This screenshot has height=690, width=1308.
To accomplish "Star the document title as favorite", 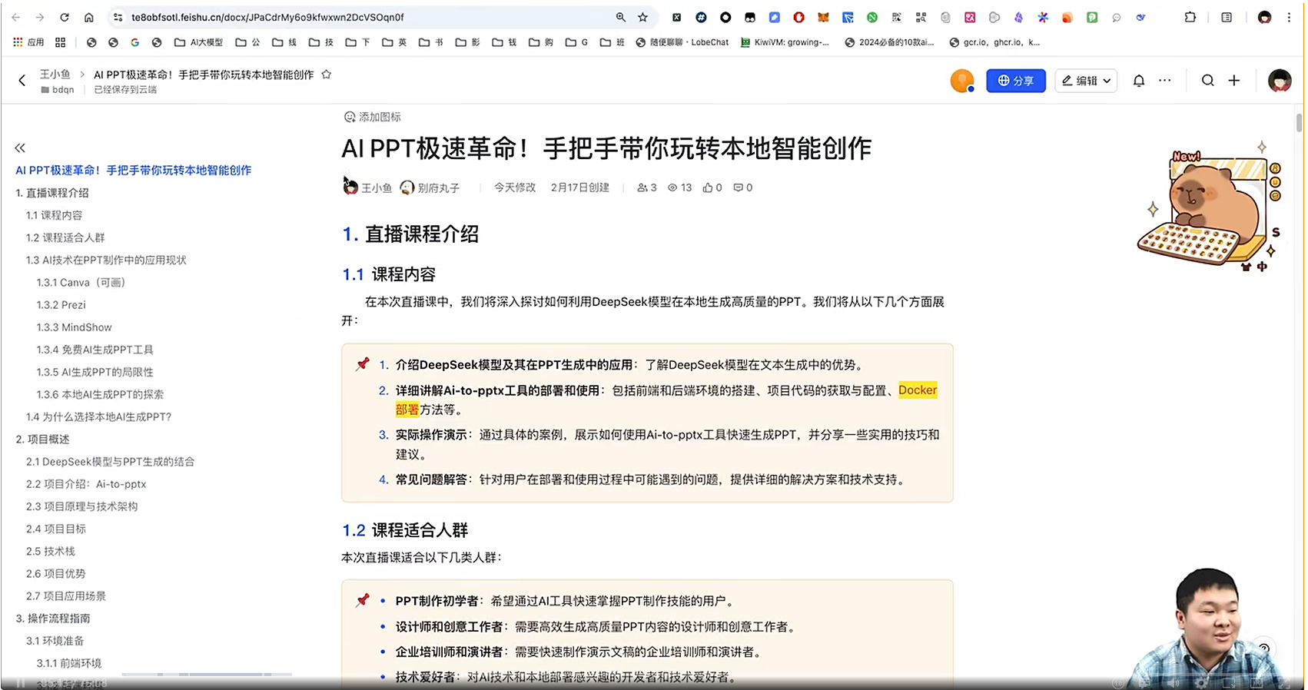I will pyautogui.click(x=327, y=75).
